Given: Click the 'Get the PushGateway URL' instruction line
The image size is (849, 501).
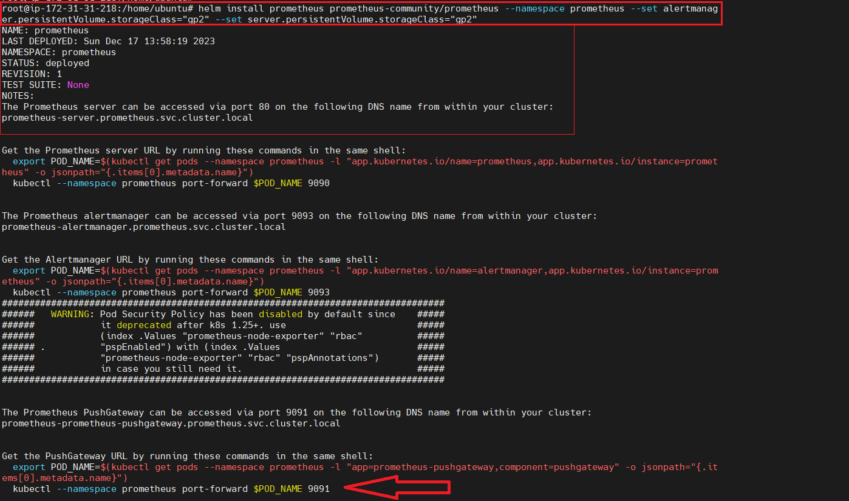Looking at the screenshot, I should point(188,456).
